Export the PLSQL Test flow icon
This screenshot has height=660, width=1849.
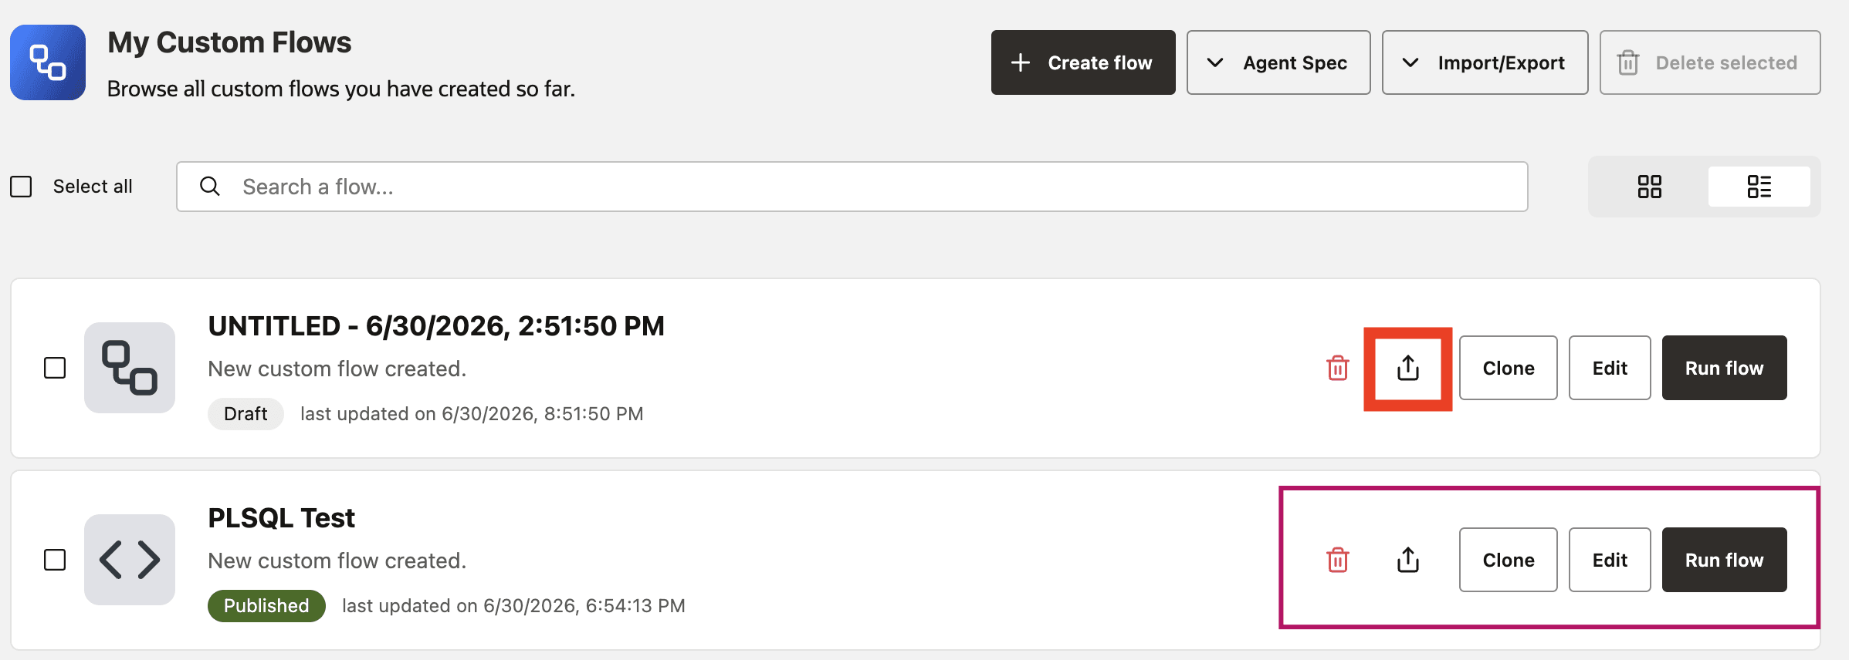1407,560
